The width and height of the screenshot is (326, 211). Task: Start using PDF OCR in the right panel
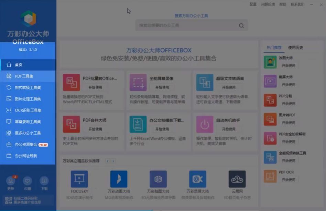(289, 180)
